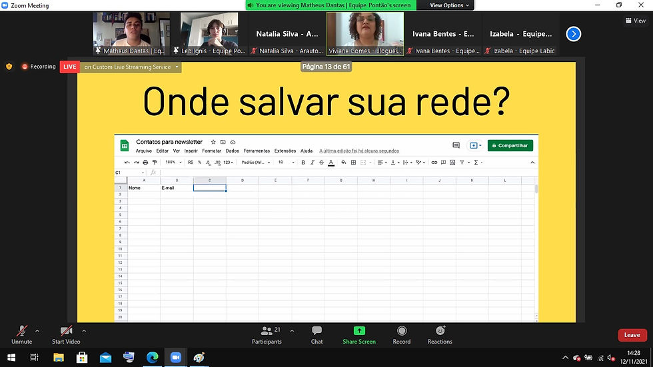Click the Recording indicator
The width and height of the screenshot is (653, 367).
39,67
